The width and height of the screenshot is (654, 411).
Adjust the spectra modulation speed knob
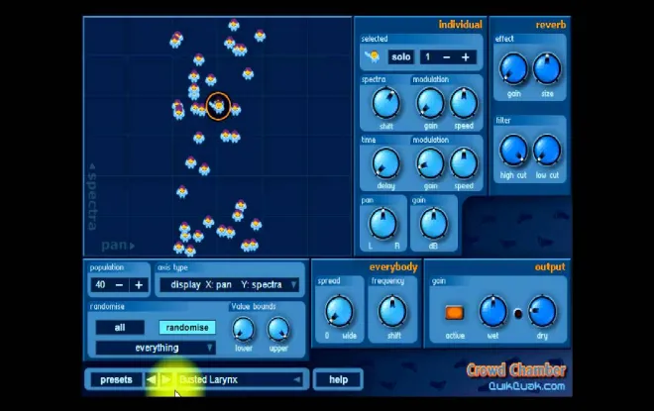pyautogui.click(x=464, y=104)
